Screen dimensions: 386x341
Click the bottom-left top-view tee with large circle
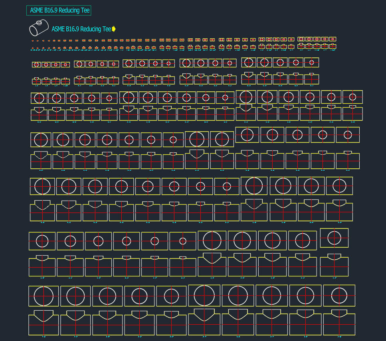click(44, 296)
